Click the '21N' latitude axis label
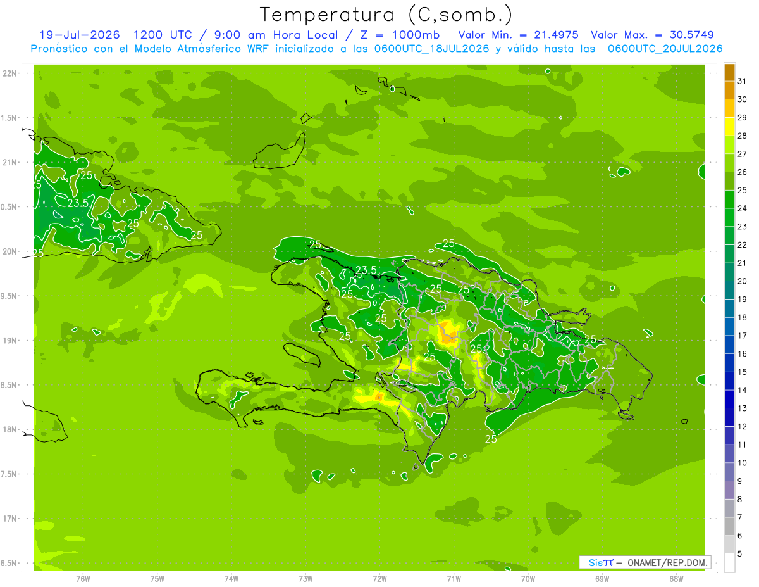The image size is (759, 587). pyautogui.click(x=9, y=163)
